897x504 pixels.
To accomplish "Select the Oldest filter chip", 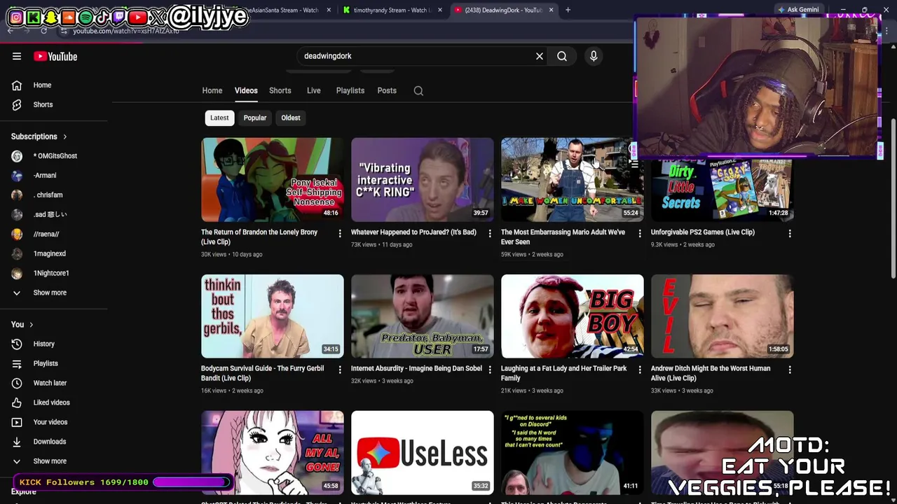I will pyautogui.click(x=291, y=118).
